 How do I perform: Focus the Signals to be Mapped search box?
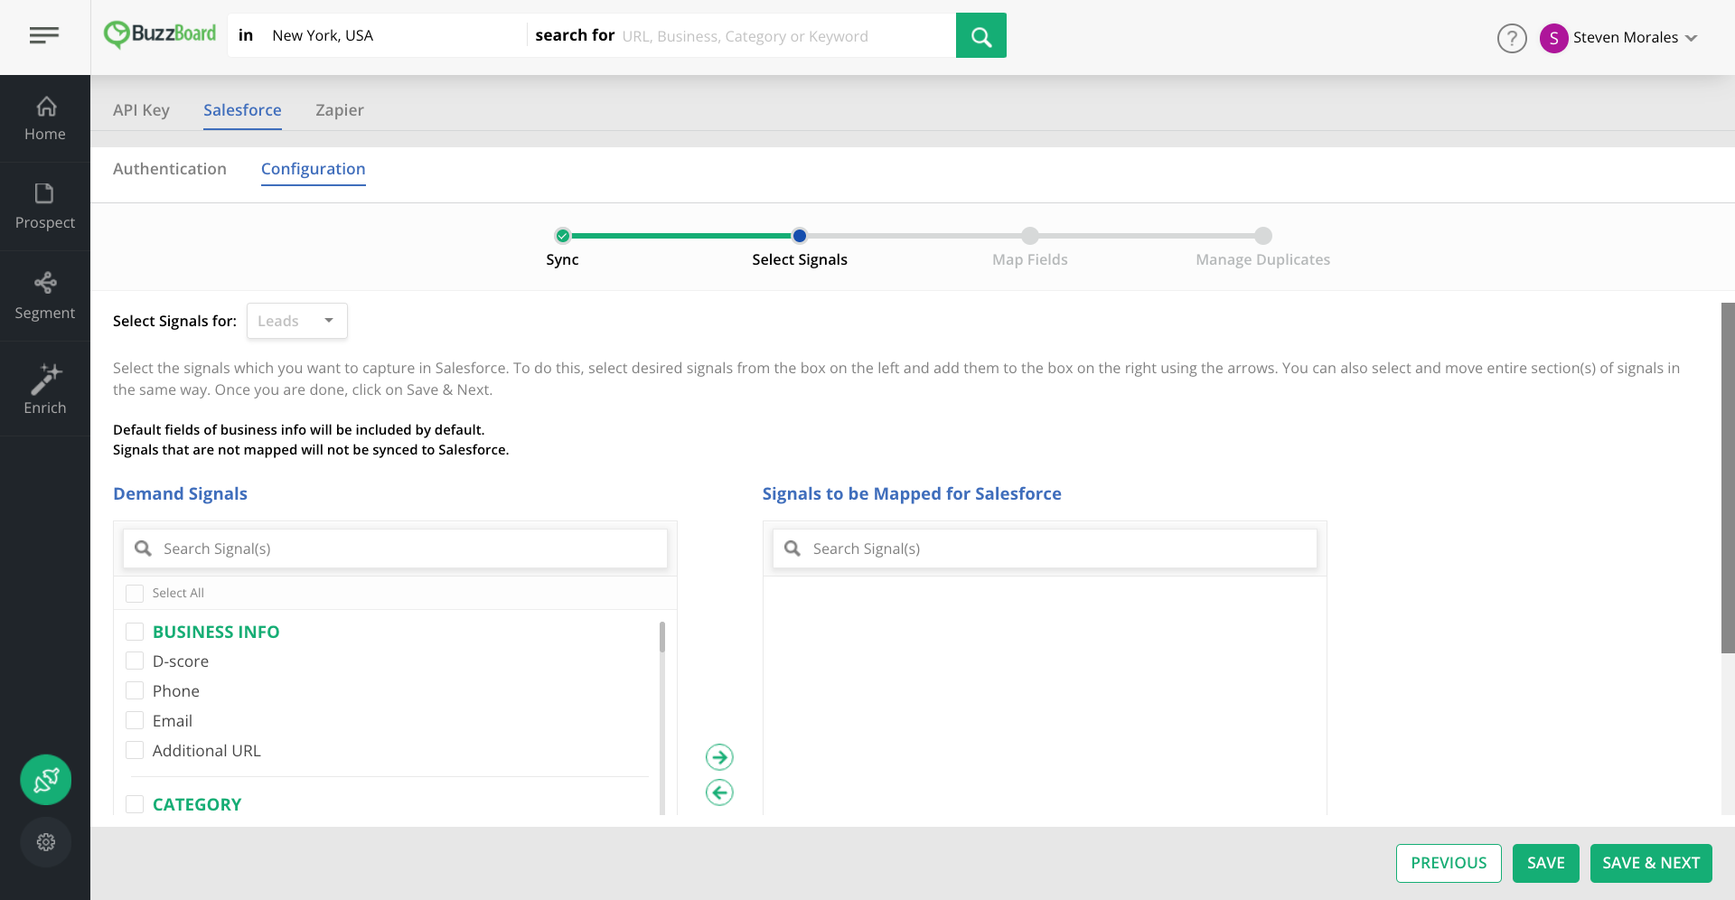click(1045, 548)
